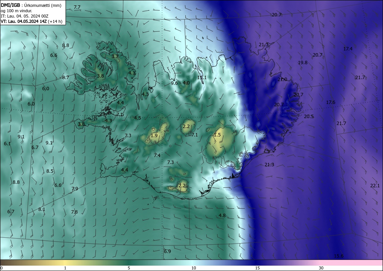Click the legend tick label 5

click(x=129, y=268)
